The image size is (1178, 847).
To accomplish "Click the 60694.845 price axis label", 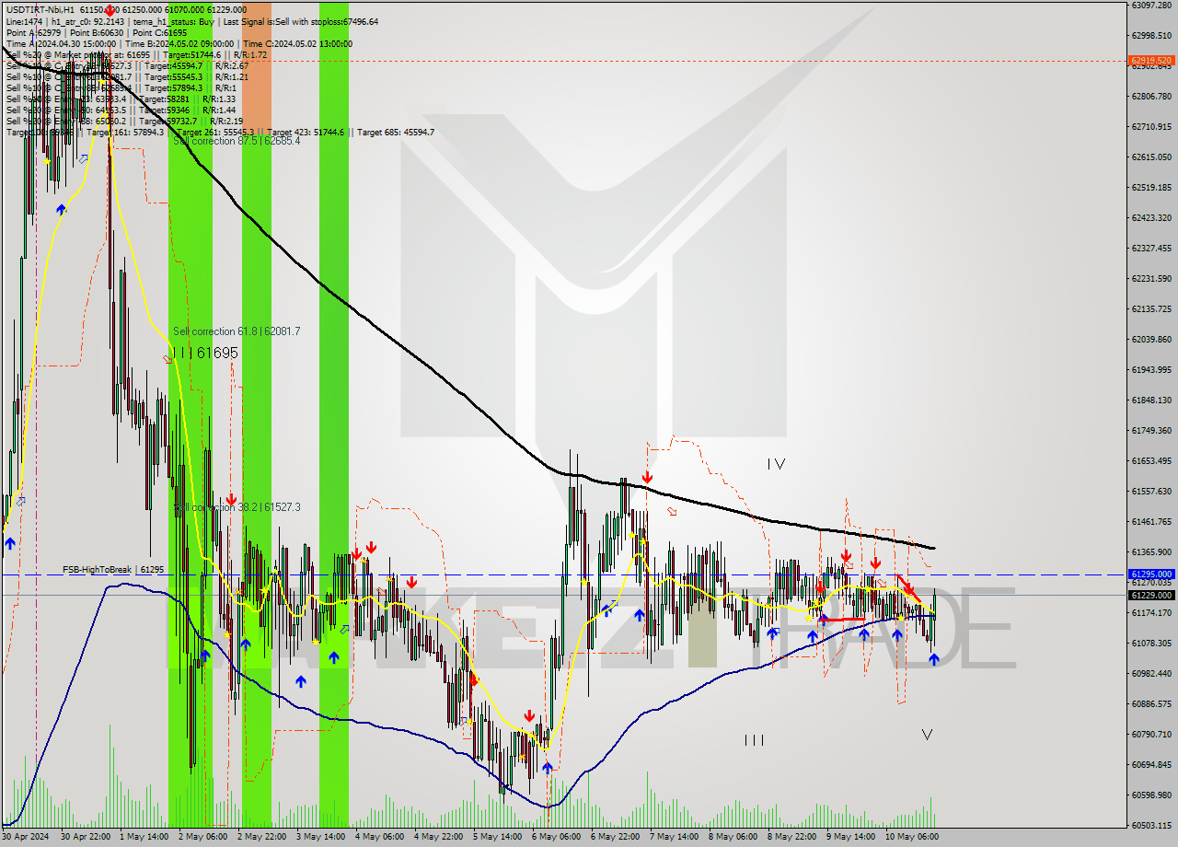I will 1151,764.
